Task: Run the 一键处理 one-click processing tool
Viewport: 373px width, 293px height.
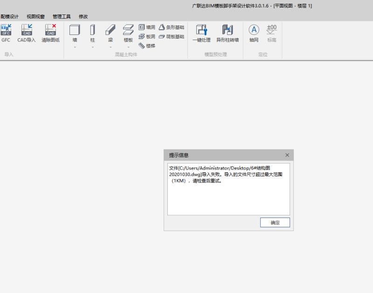Action: tap(202, 33)
